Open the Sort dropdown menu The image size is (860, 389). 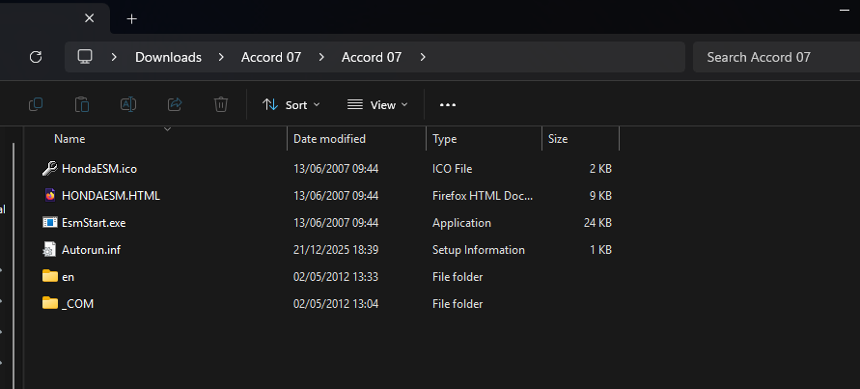point(291,104)
